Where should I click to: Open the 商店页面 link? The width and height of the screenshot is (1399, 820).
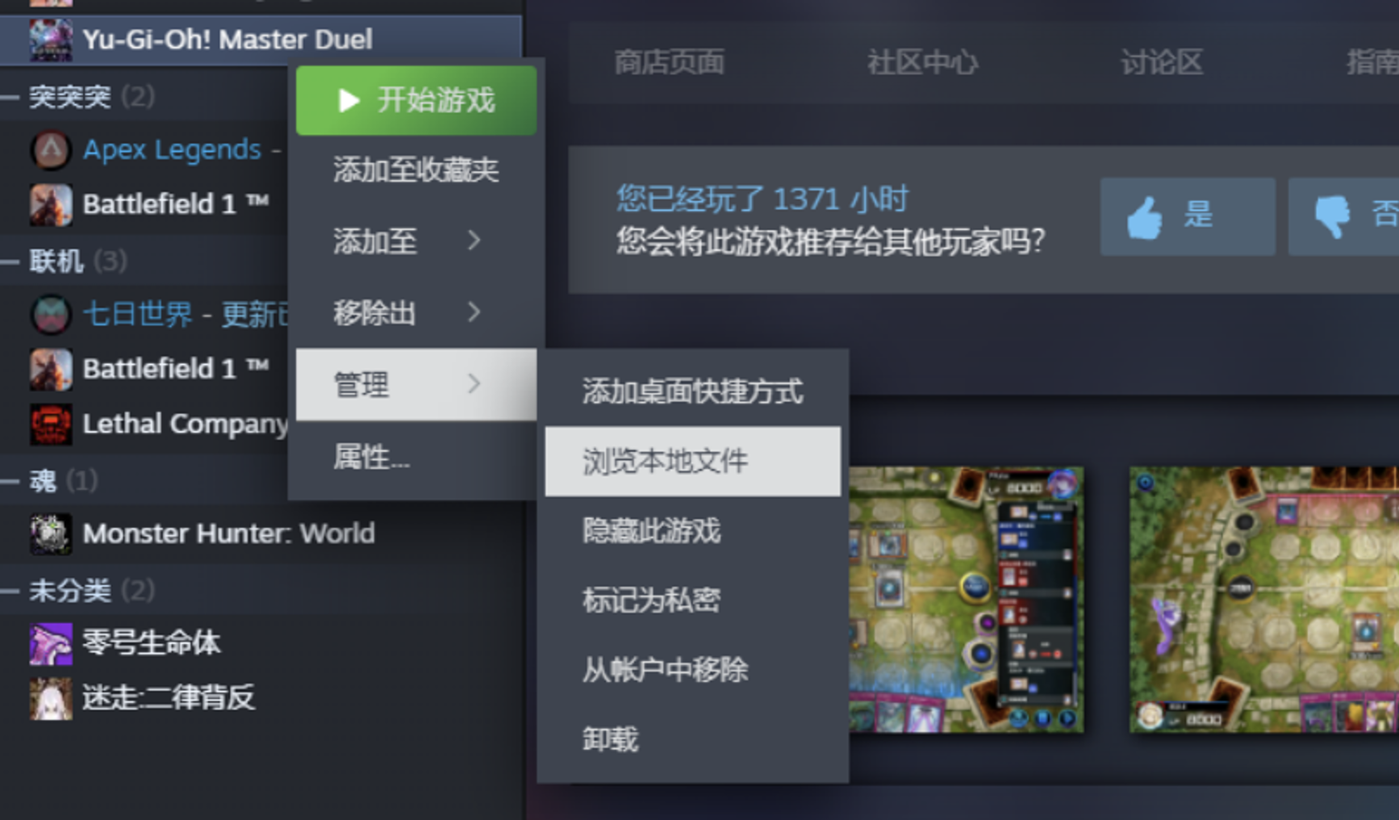[669, 62]
